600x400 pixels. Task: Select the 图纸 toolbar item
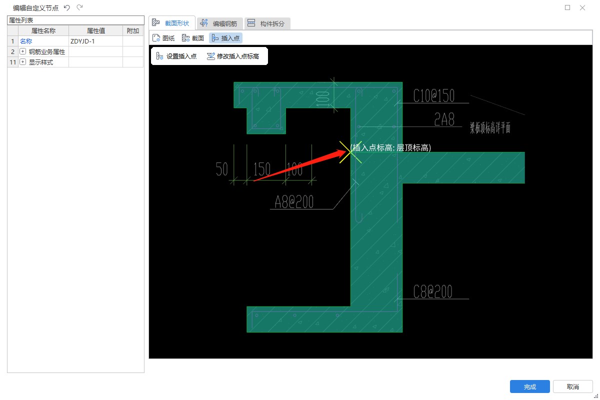coord(164,38)
